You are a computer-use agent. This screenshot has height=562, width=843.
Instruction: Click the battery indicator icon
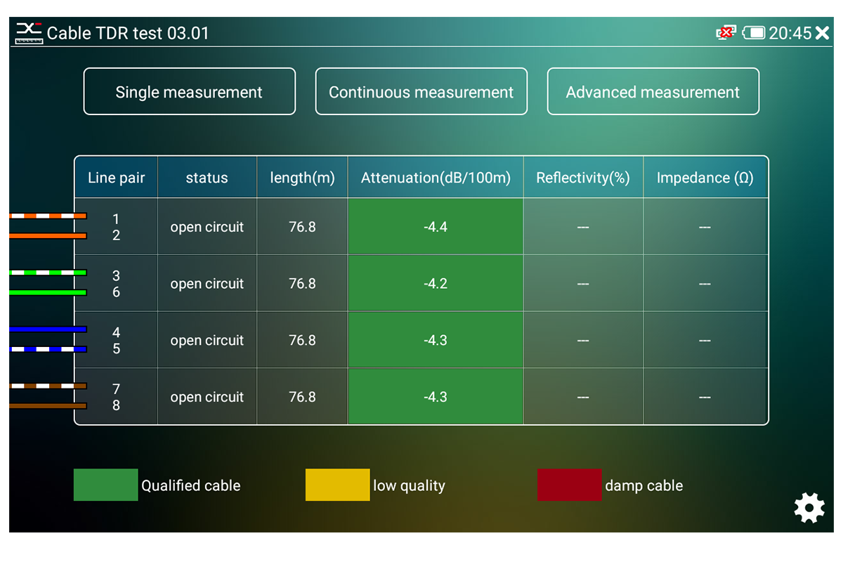click(x=754, y=33)
